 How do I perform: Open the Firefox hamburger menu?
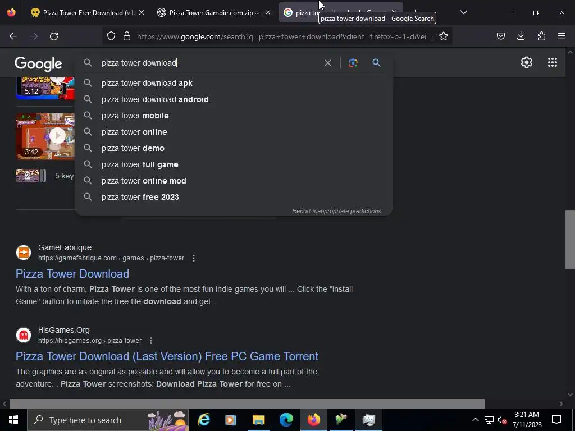point(562,36)
